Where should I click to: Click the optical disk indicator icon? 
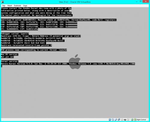113,120
